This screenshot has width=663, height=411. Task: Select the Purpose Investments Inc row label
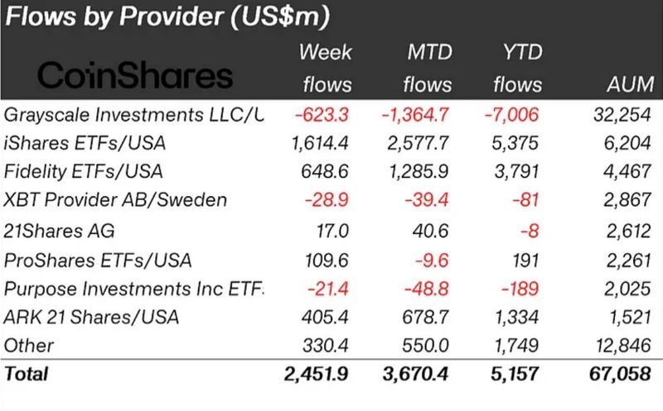[x=134, y=289]
